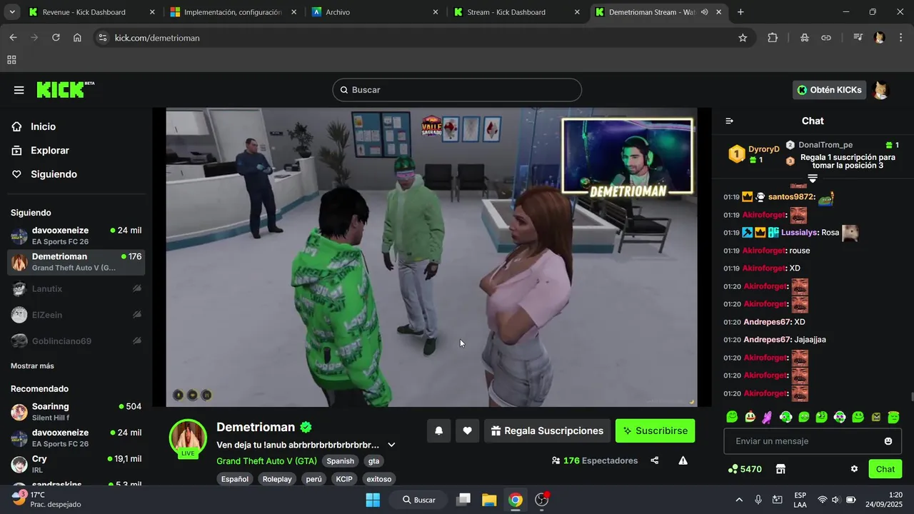Screen dimensions: 914x514
Task: Expand followed channels with Mostrar más
Action: point(32,366)
